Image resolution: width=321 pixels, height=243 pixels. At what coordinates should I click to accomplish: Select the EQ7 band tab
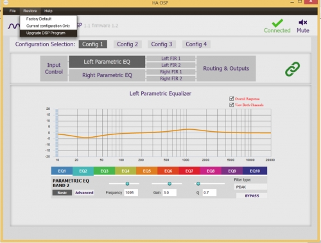(x=189, y=171)
